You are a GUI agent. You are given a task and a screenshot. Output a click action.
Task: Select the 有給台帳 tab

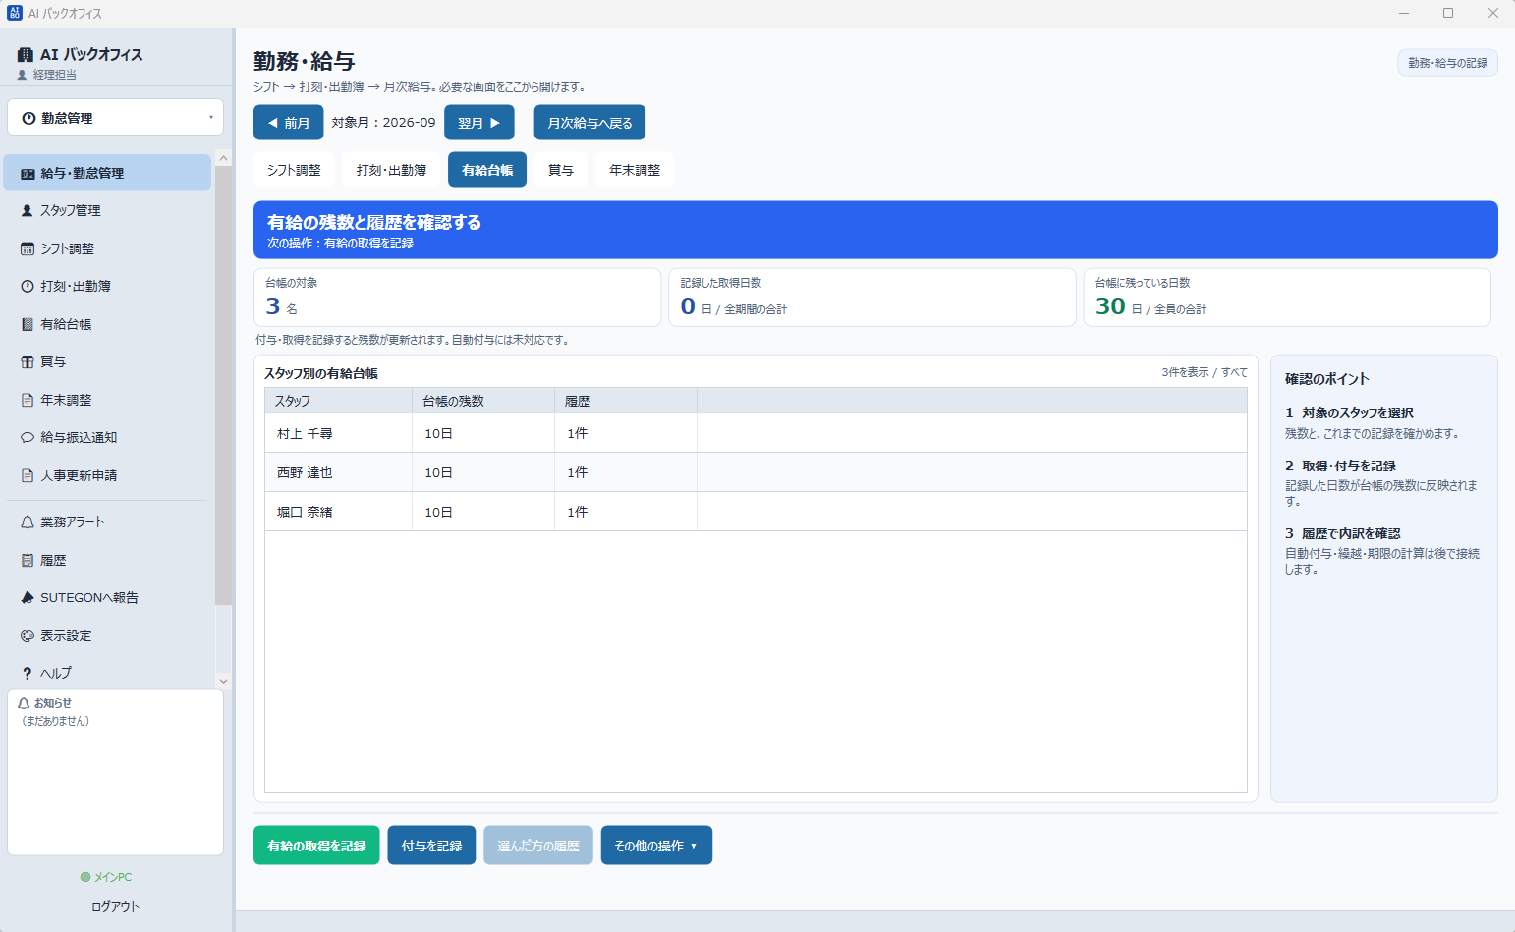click(487, 170)
